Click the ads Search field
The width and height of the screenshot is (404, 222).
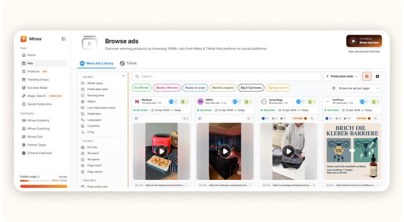(227, 76)
